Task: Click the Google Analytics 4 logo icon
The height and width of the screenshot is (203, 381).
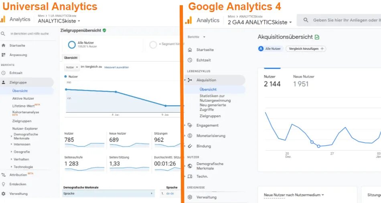Action: (x=188, y=21)
